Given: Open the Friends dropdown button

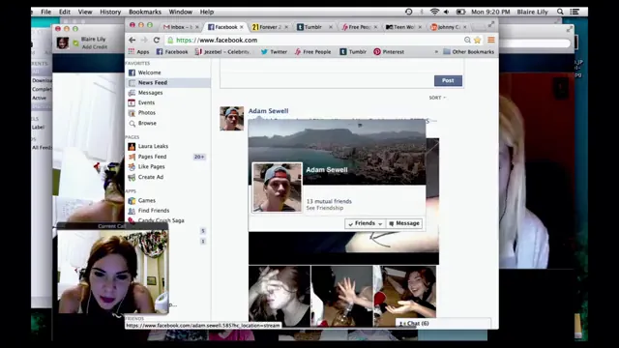Looking at the screenshot, I should point(366,223).
